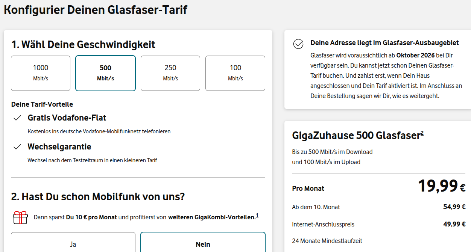Screen dimensions: 471x252
Task: Click the red gift box icon
Action: coord(20,217)
